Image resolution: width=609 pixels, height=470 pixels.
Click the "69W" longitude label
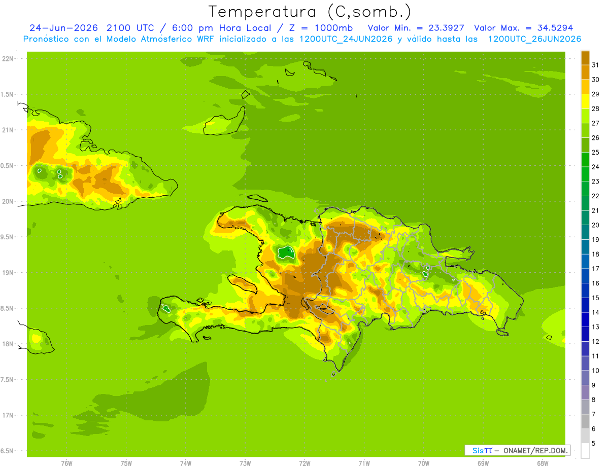tap(483, 463)
